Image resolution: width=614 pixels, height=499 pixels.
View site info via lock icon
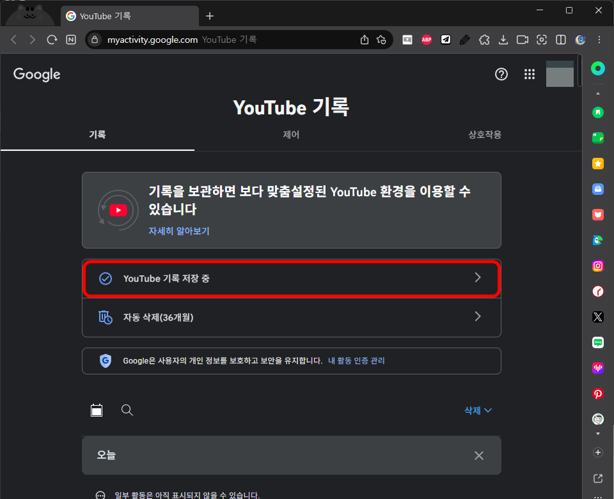click(x=95, y=40)
